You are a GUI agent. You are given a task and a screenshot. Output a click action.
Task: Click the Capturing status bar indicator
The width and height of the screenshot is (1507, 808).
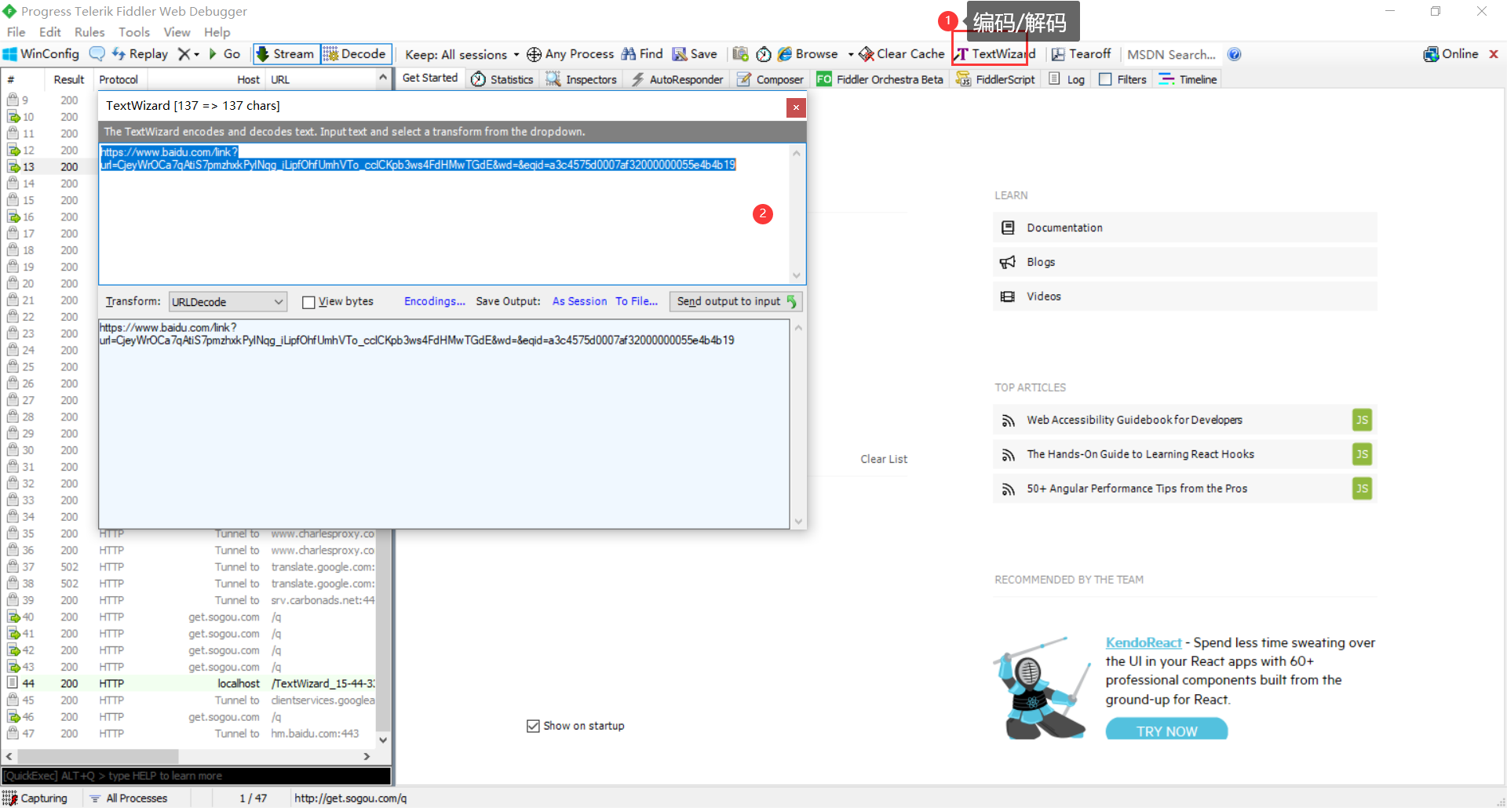(x=35, y=798)
